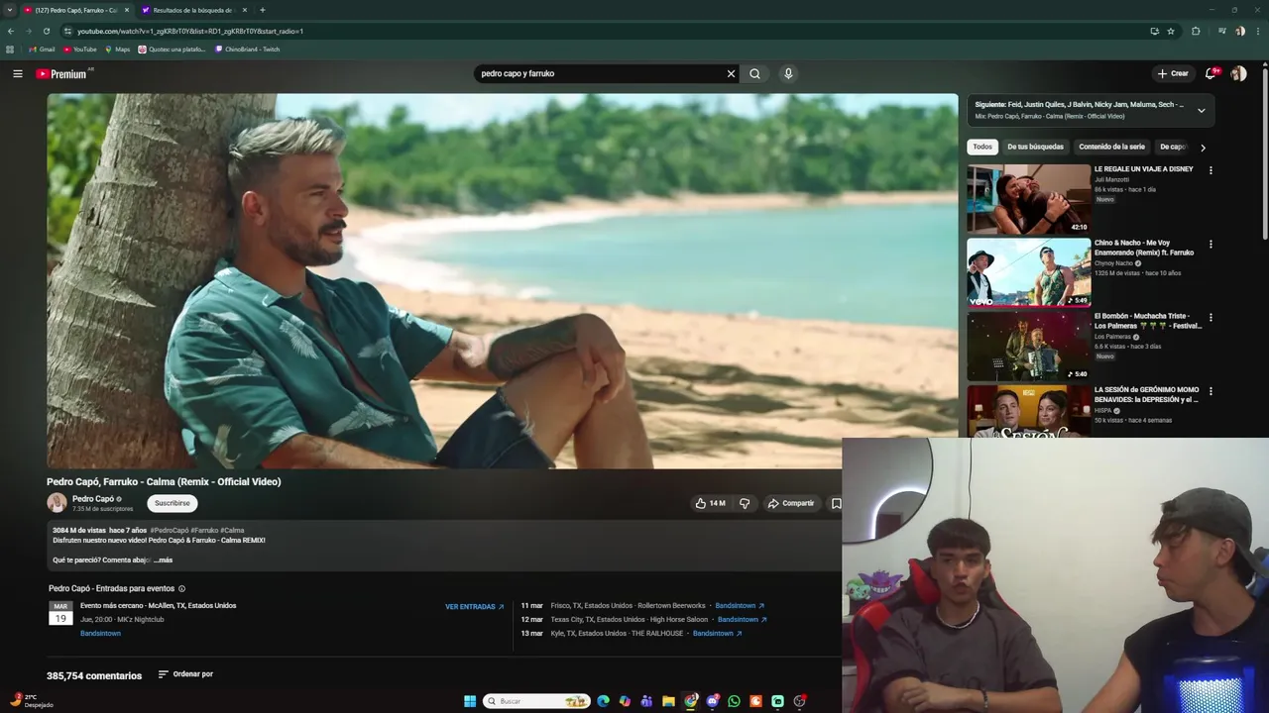The height and width of the screenshot is (713, 1269).
Task: Open the weather widget showing Despejado
Action: point(31,701)
